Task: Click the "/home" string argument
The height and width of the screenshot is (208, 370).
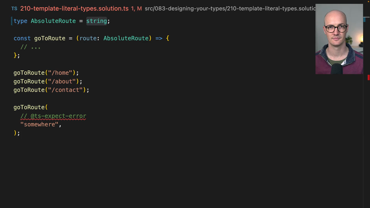Action: click(x=61, y=73)
